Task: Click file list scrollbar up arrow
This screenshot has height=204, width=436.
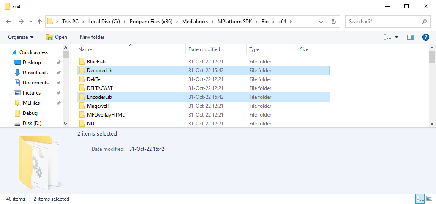Action: click(x=432, y=48)
